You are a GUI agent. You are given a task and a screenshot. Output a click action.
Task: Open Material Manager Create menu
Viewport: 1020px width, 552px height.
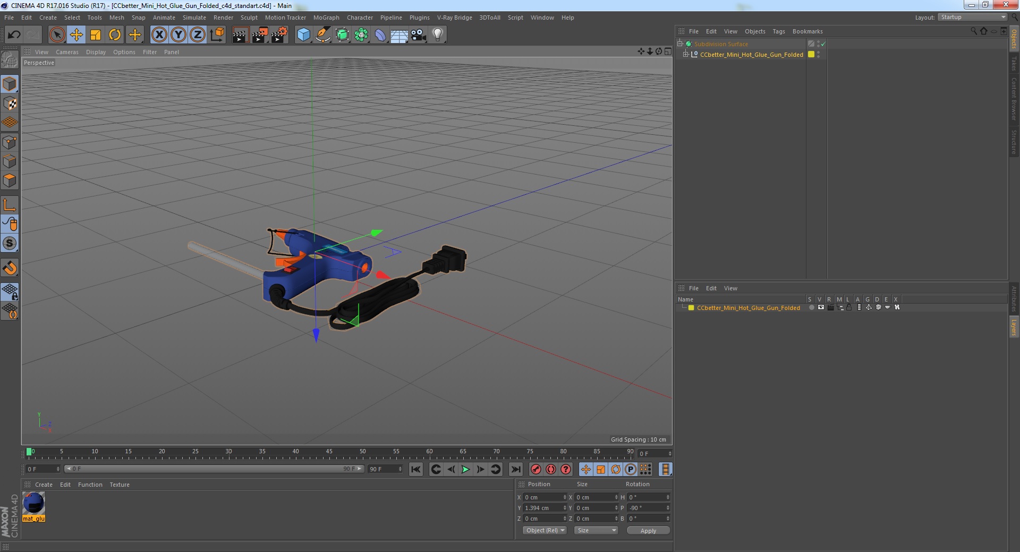[x=44, y=485]
